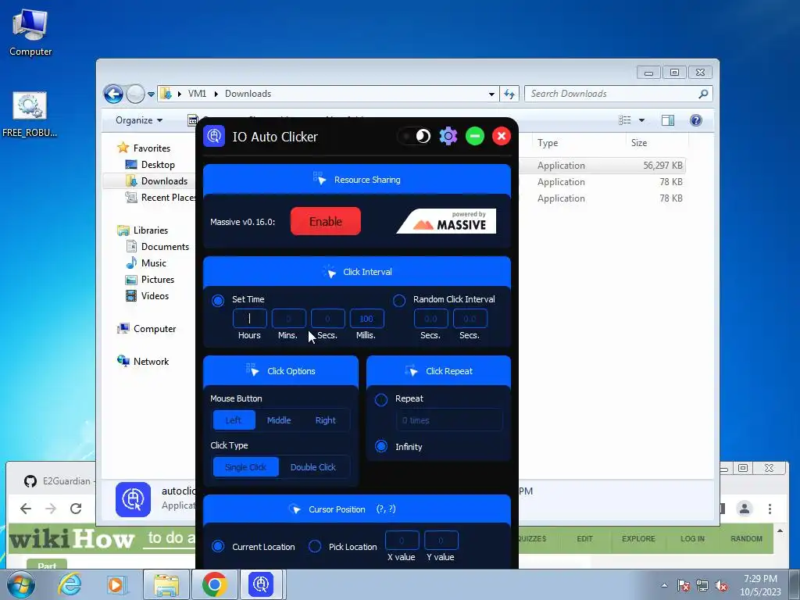This screenshot has width=800, height=600.
Task: Click the IO Auto Clicker taskbar icon
Action: [261, 584]
